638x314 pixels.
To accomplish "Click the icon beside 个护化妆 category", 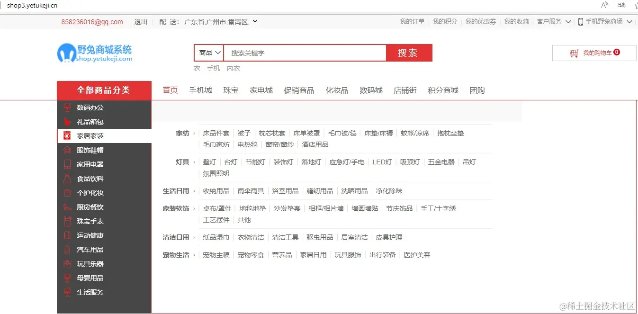I will [67, 193].
